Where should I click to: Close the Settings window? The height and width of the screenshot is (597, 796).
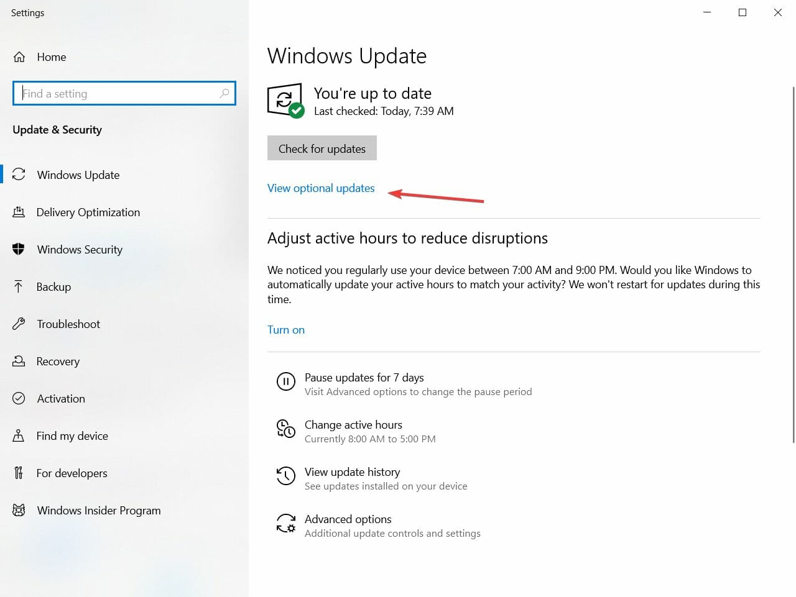(x=778, y=12)
